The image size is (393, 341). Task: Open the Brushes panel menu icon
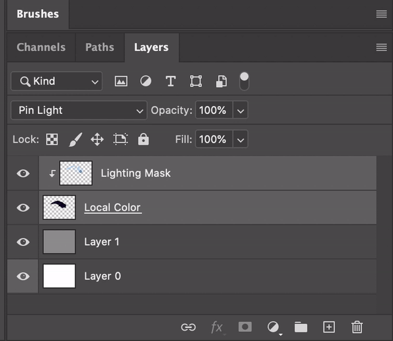381,14
